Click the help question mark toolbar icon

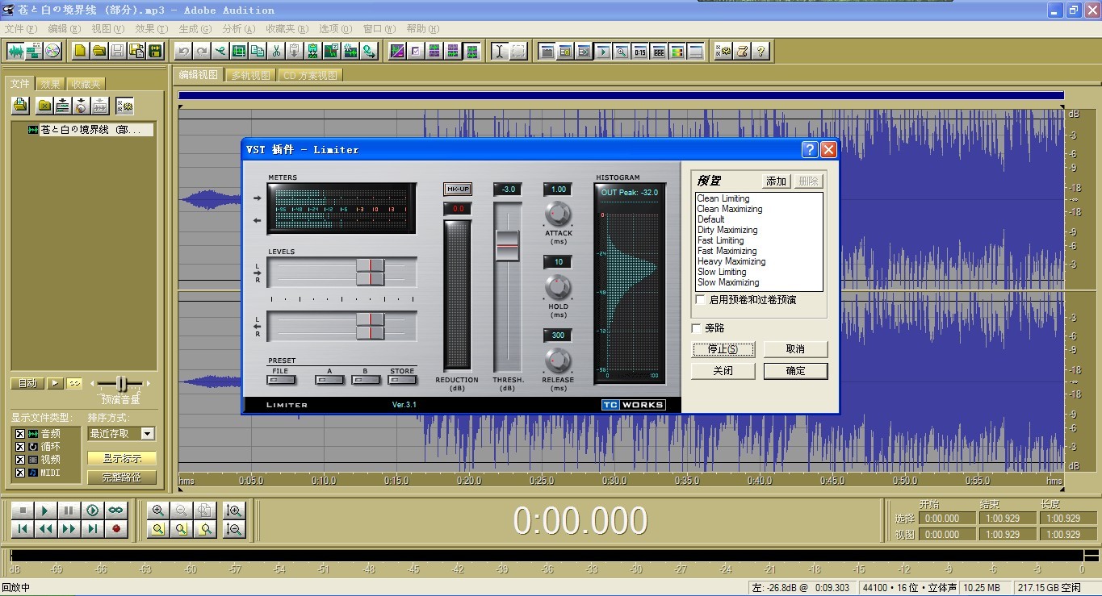click(x=761, y=51)
